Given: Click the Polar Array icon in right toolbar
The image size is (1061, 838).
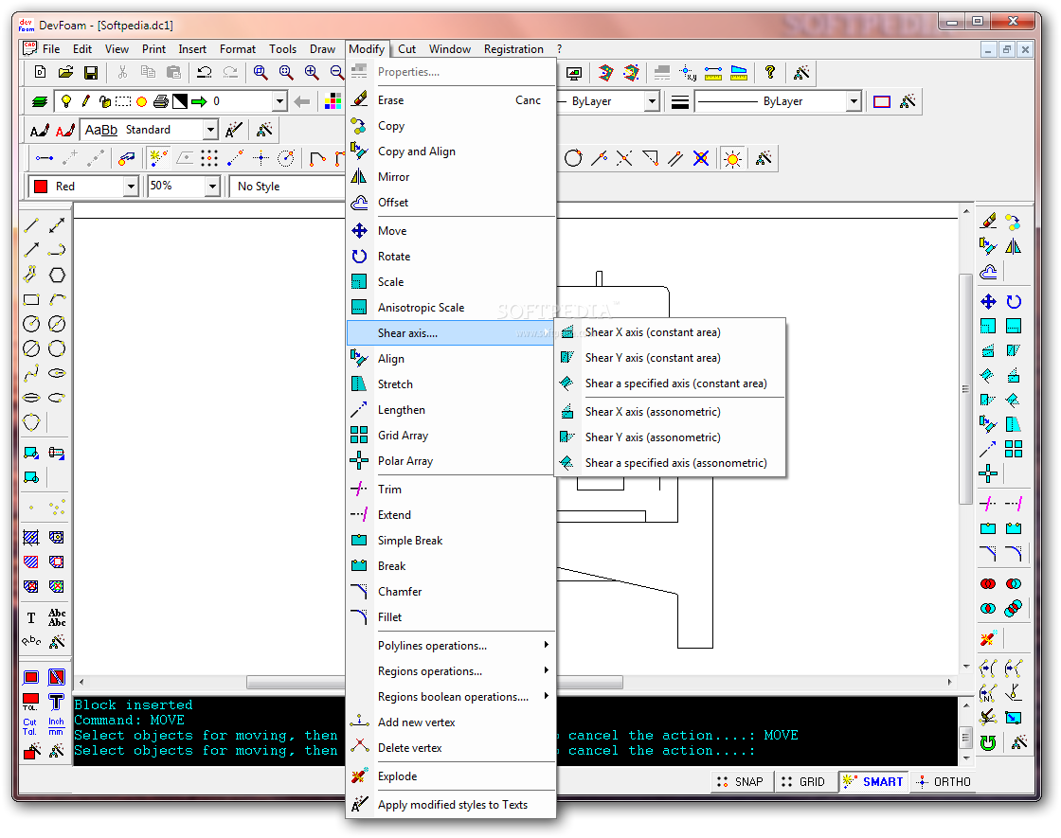Looking at the screenshot, I should click(x=988, y=473).
